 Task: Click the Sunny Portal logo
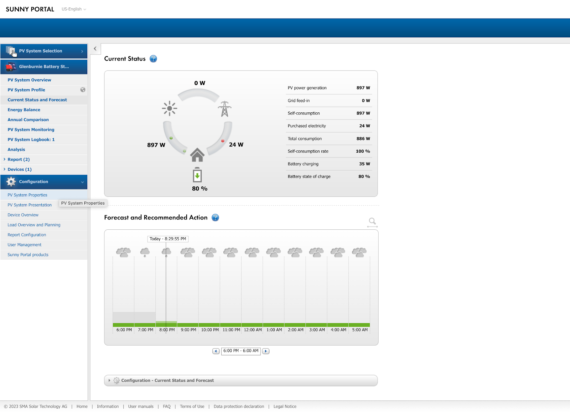pyautogui.click(x=30, y=9)
